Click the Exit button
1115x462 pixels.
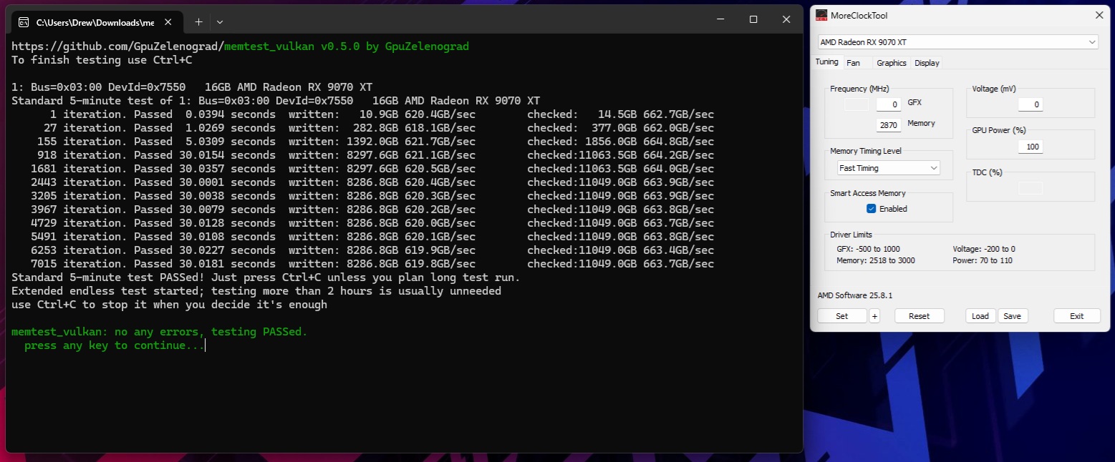(x=1076, y=316)
